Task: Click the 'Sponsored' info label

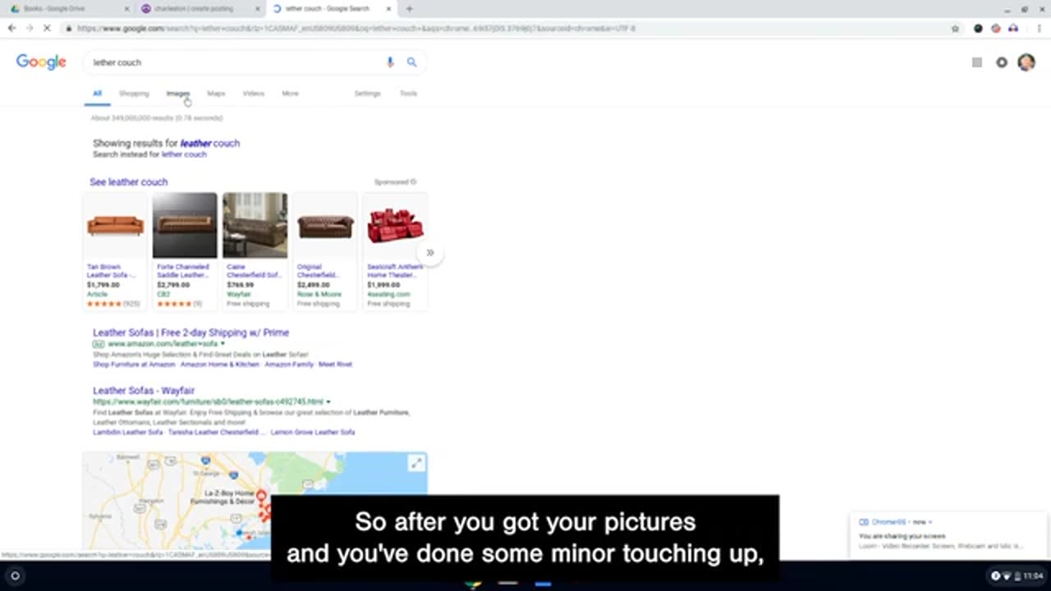Action: pos(395,182)
